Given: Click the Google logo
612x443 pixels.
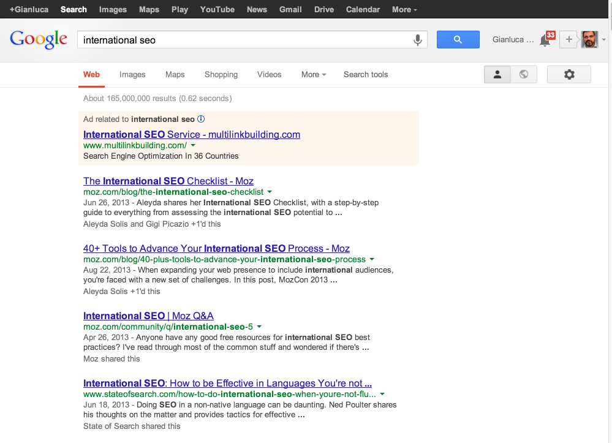Looking at the screenshot, I should point(39,40).
